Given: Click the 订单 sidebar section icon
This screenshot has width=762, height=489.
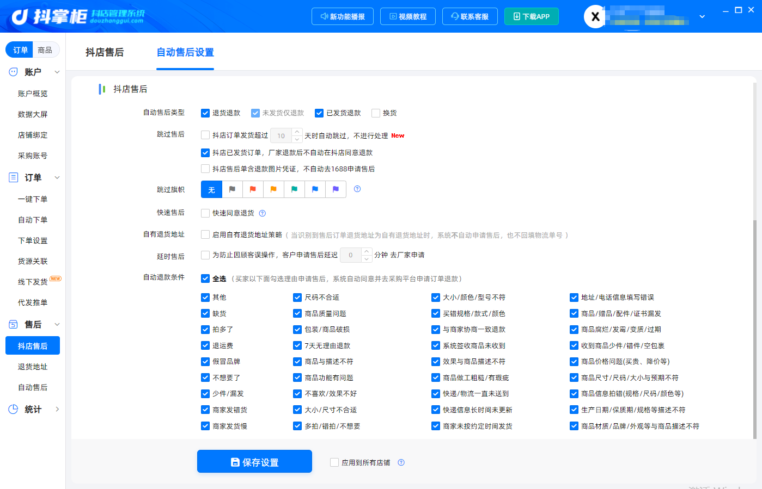Looking at the screenshot, I should click(x=13, y=177).
